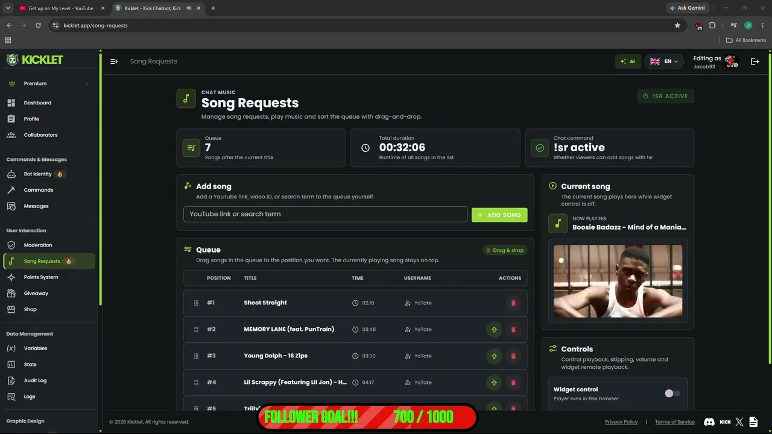The image size is (772, 434).
Task: Open the Terms of Service link
Action: point(675,422)
